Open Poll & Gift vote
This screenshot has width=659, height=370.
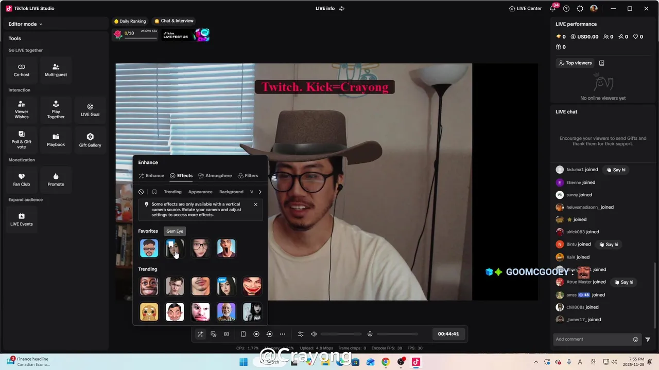22,140
